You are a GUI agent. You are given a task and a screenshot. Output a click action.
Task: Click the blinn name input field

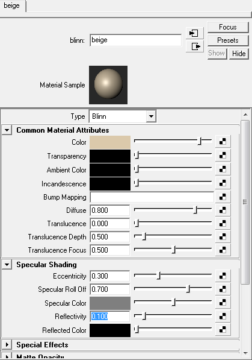tap(135, 40)
